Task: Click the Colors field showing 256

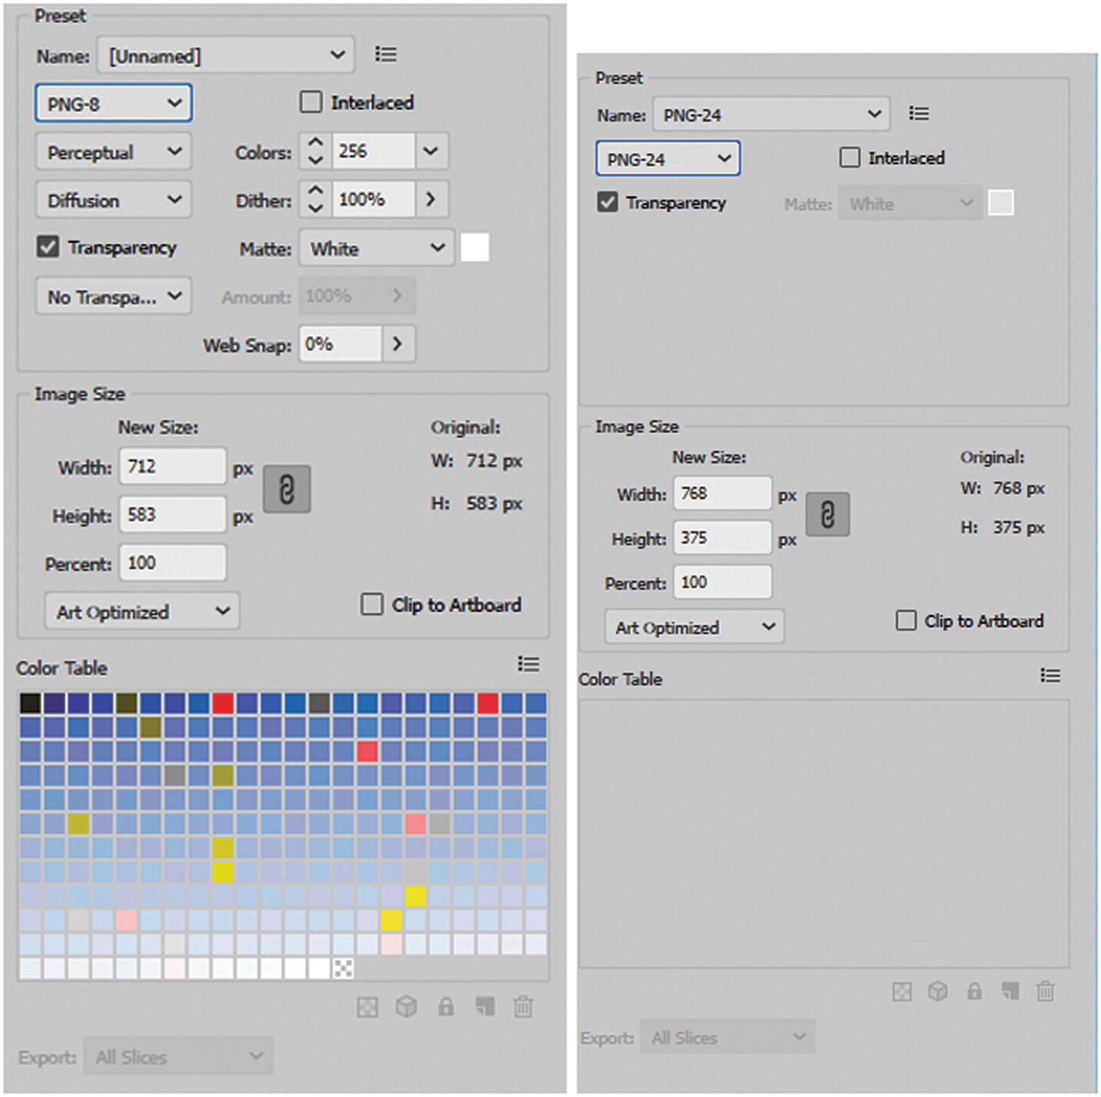Action: [373, 152]
